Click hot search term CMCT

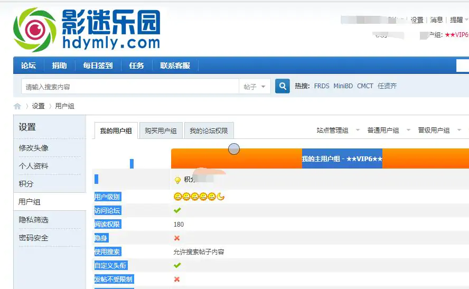(x=365, y=86)
